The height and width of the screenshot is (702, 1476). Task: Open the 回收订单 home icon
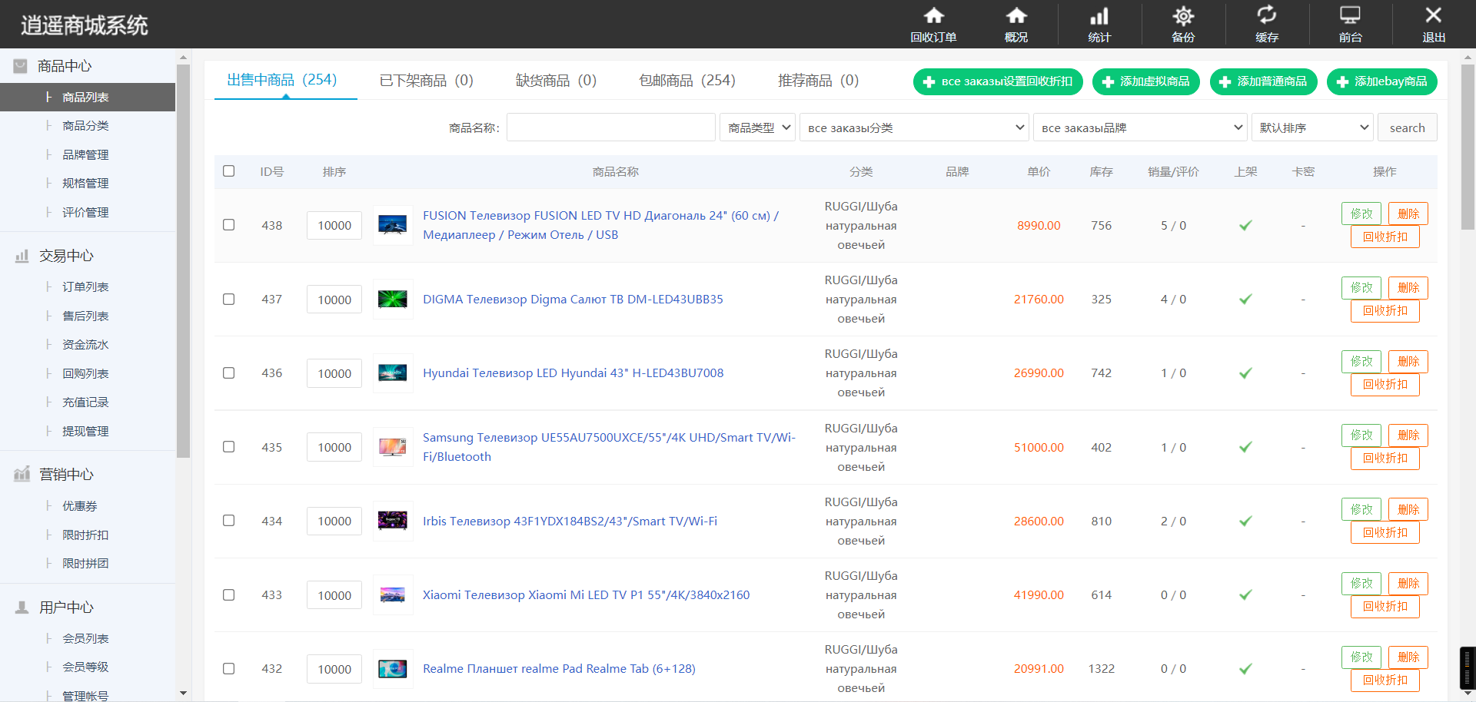tap(933, 15)
